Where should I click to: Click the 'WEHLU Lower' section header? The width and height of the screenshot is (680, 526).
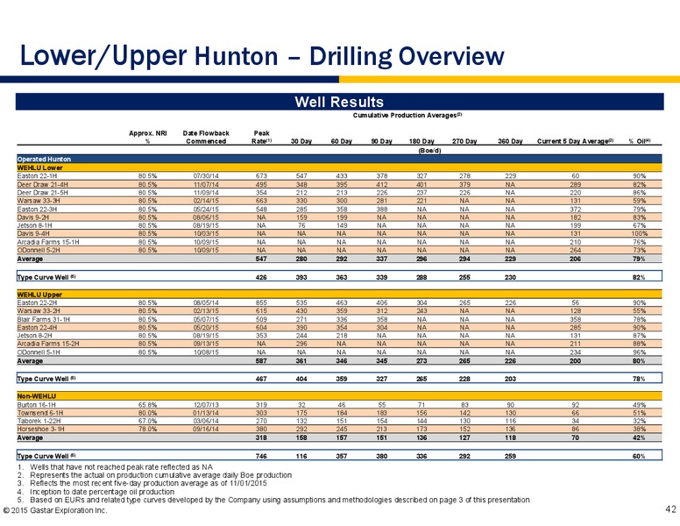coord(339,167)
